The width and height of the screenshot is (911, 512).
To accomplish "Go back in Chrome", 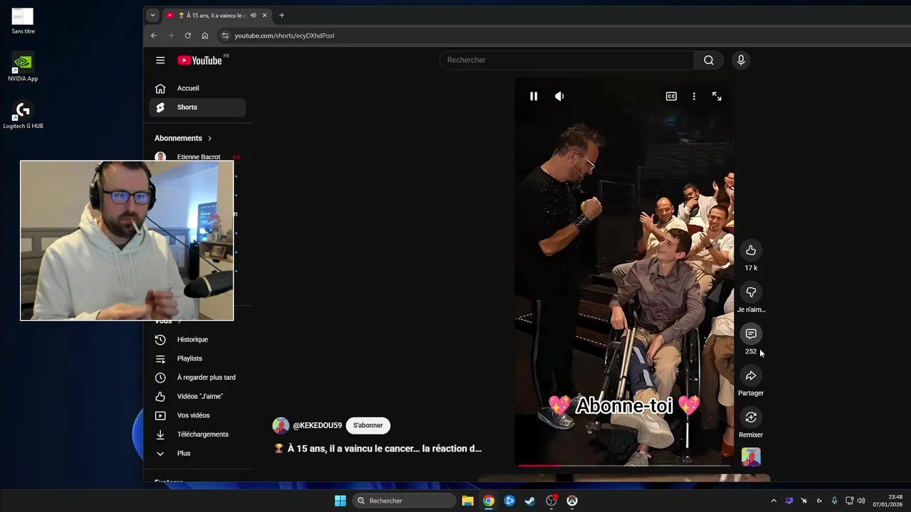I will (154, 36).
